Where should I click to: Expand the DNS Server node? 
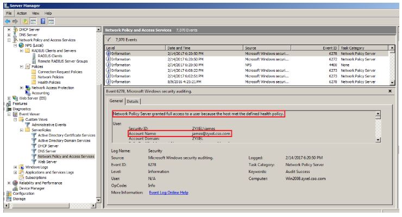(9, 35)
